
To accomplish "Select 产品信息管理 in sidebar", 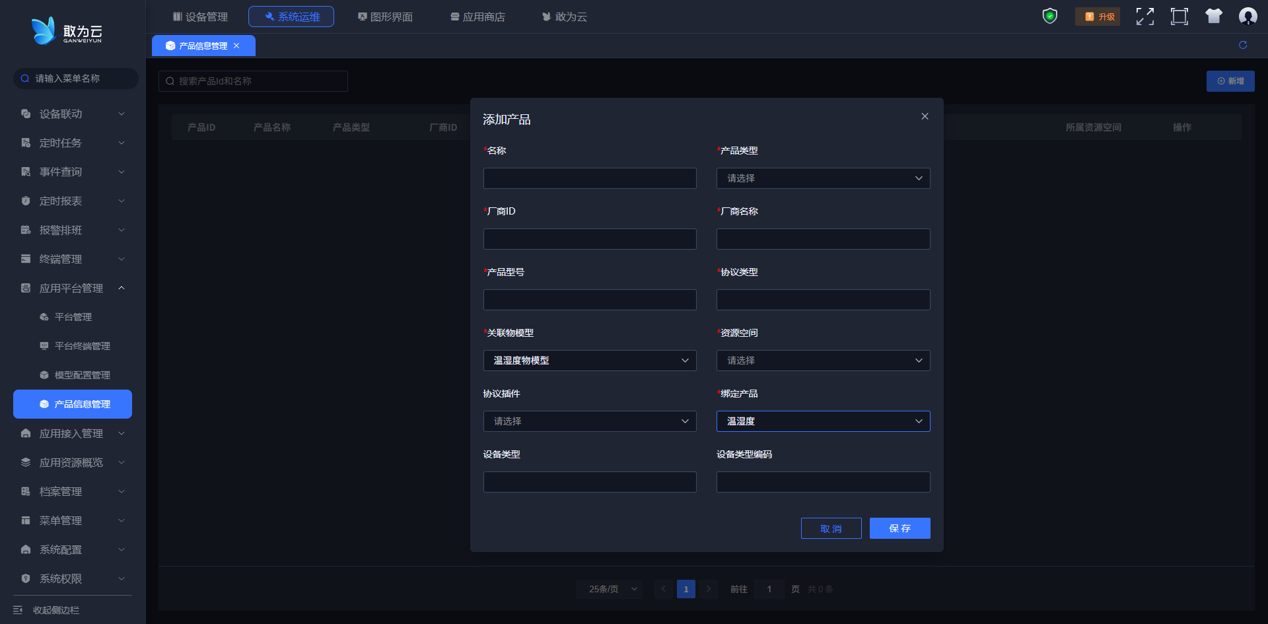I will 73,404.
